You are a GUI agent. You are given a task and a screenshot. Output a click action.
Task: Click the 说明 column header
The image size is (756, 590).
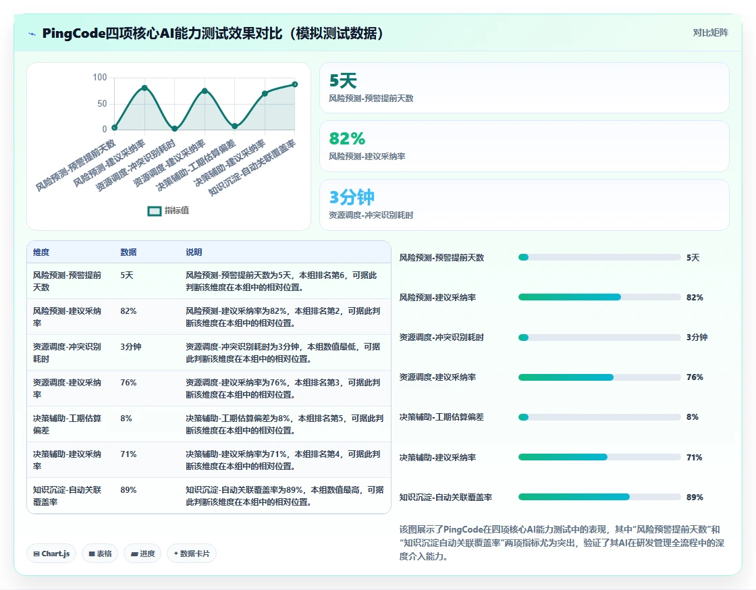[x=194, y=252]
